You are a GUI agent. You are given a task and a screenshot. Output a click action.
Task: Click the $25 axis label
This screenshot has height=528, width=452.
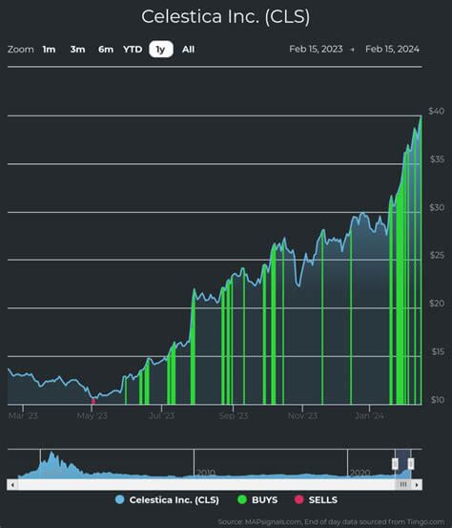[437, 255]
